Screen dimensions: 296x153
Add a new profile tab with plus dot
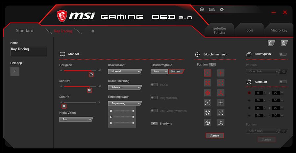pyautogui.click(x=93, y=31)
